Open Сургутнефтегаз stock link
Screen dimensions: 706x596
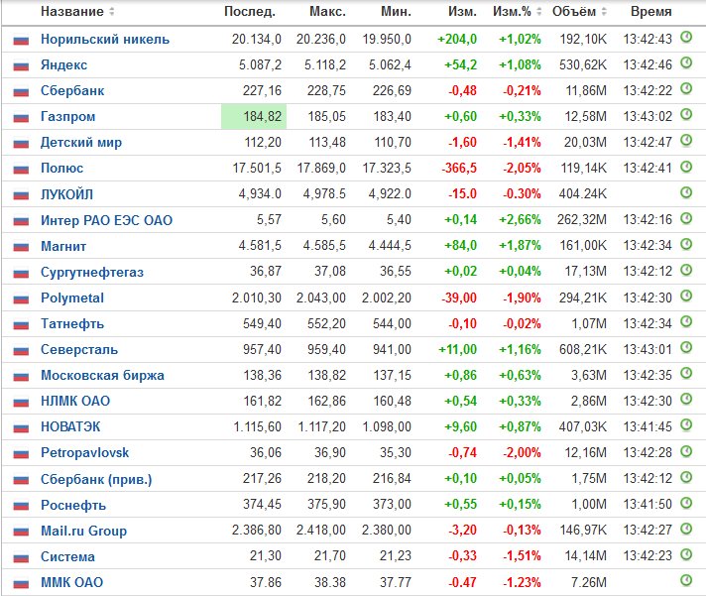92,272
